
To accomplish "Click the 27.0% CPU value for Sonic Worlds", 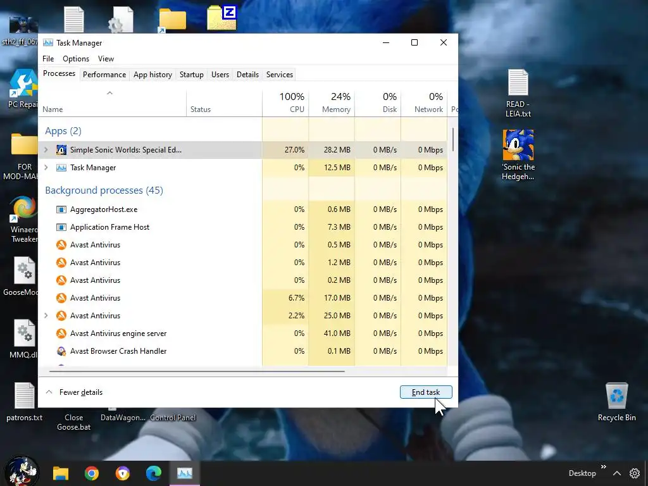I will [x=294, y=149].
